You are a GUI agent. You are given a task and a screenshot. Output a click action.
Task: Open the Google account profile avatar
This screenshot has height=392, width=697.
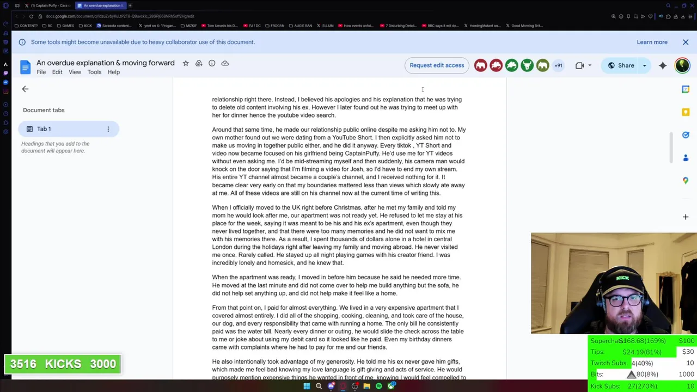pos(682,65)
